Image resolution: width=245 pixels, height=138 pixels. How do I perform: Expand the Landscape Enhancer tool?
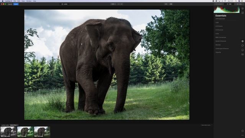[x=222, y=49]
